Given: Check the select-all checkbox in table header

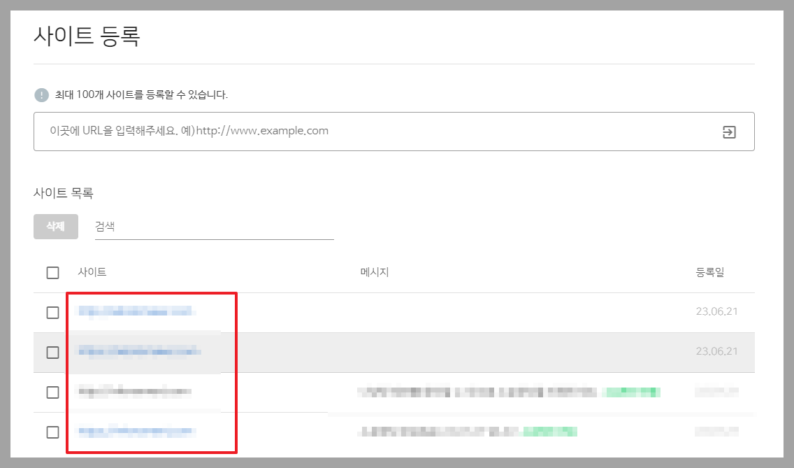Looking at the screenshot, I should tap(52, 272).
